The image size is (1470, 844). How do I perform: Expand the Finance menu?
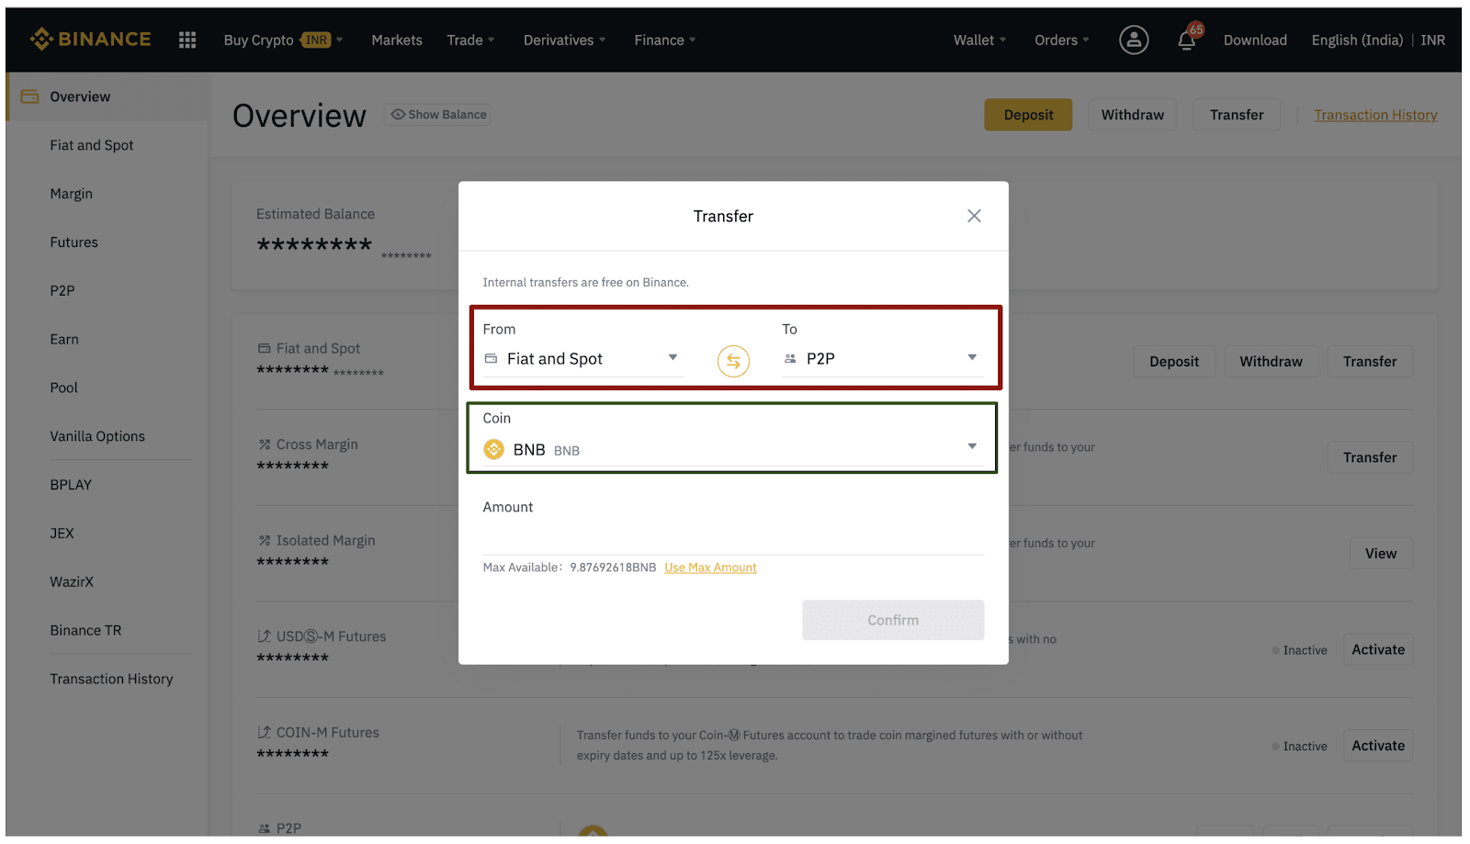(x=664, y=40)
